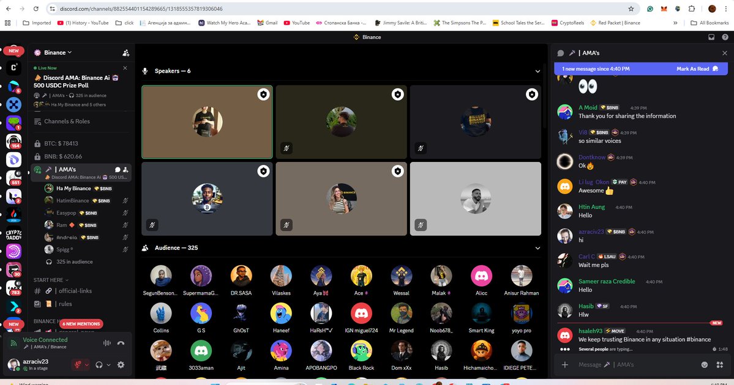
Task: Open the black C server icon
Action: point(13,68)
